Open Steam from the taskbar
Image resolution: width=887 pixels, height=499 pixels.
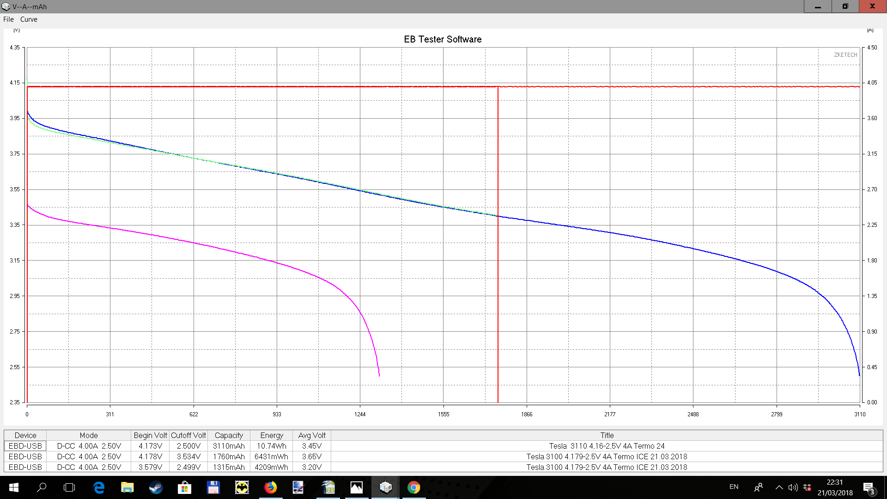156,487
